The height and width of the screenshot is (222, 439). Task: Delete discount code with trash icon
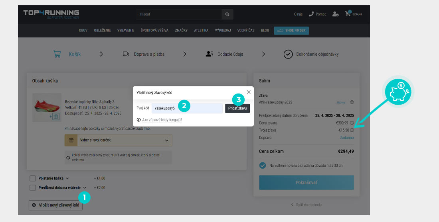(352, 102)
